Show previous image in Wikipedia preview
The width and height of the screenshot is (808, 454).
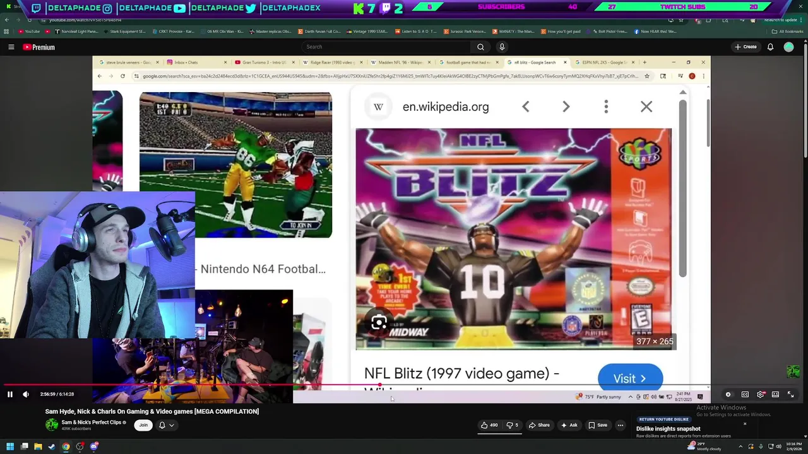526,107
